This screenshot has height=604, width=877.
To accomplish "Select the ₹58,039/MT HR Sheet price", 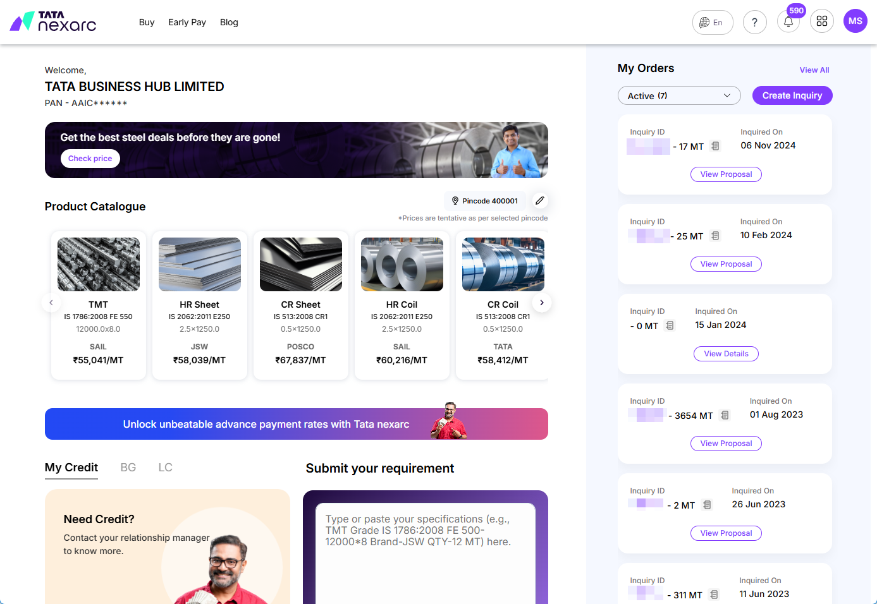I will pos(199,360).
